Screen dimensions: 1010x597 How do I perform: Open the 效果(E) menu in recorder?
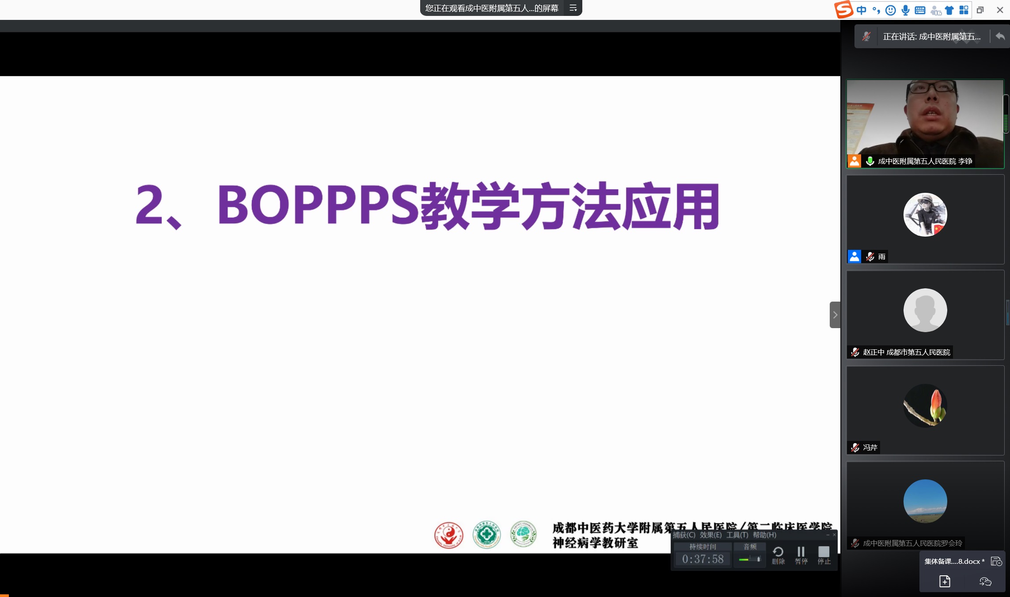click(710, 535)
